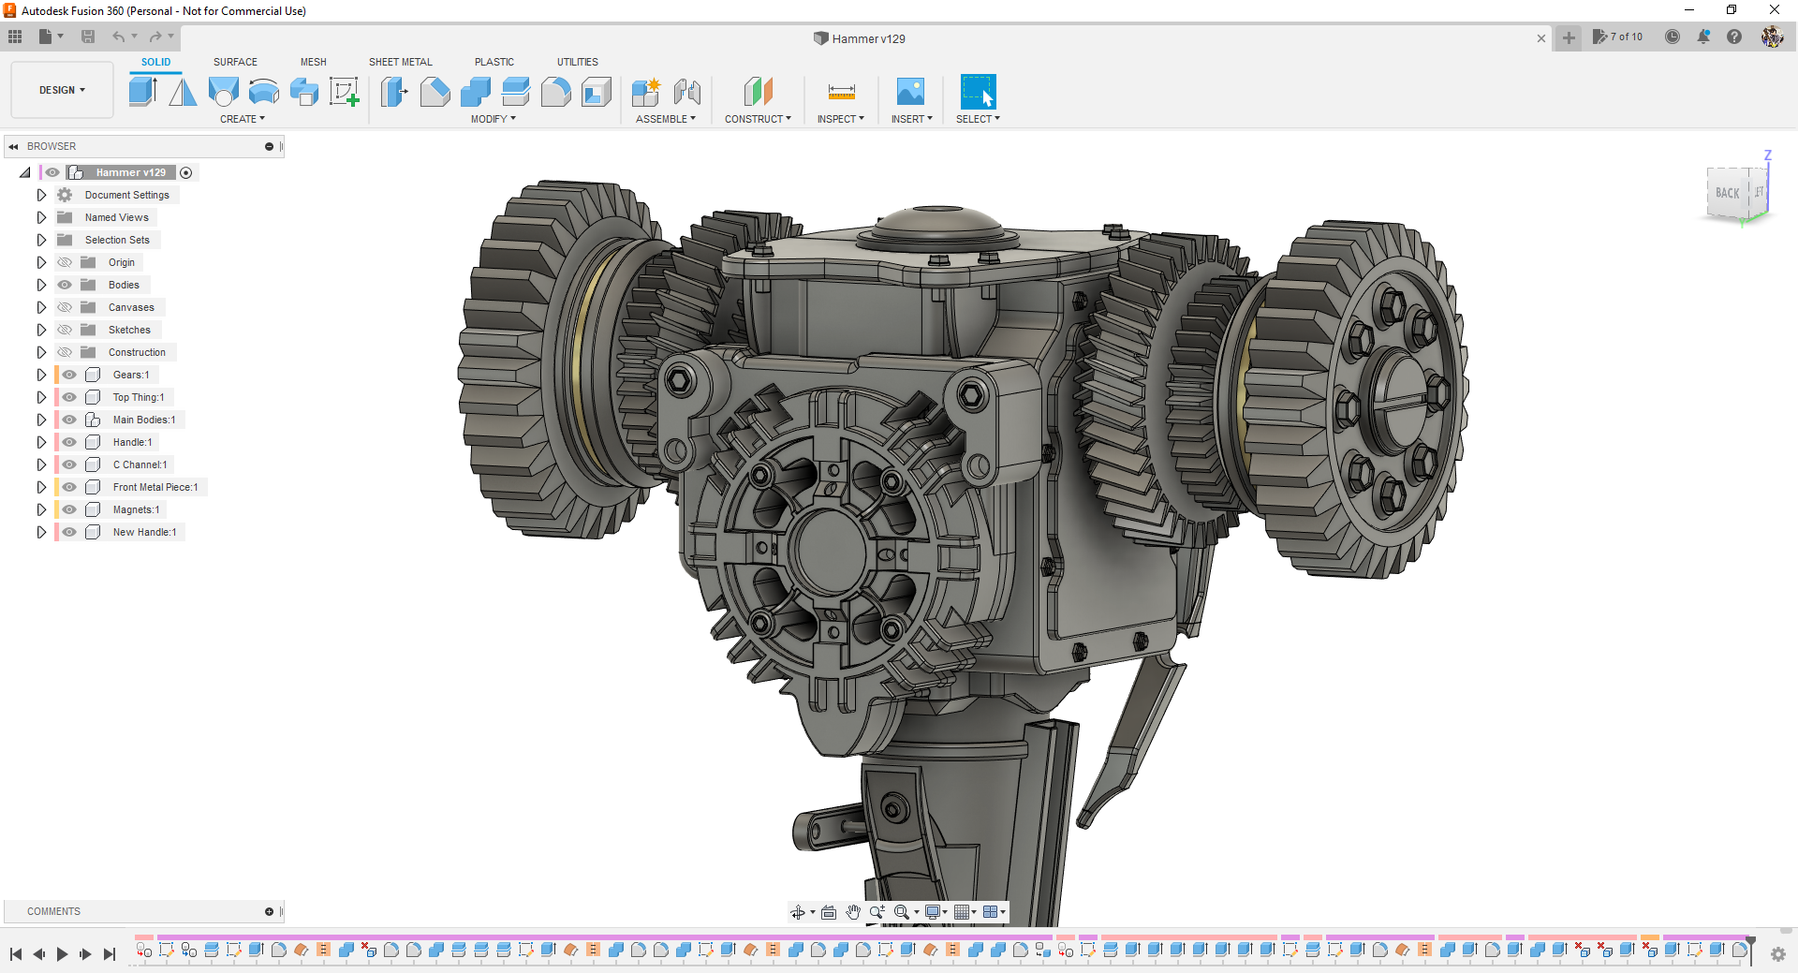Screen dimensions: 1798x973
Task: Toggle visibility of the Bodies folder
Action: (x=65, y=285)
